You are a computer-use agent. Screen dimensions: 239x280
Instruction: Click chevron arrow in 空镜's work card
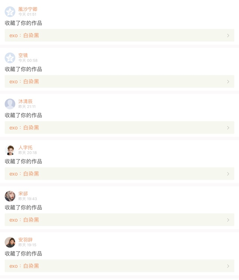(x=228, y=82)
